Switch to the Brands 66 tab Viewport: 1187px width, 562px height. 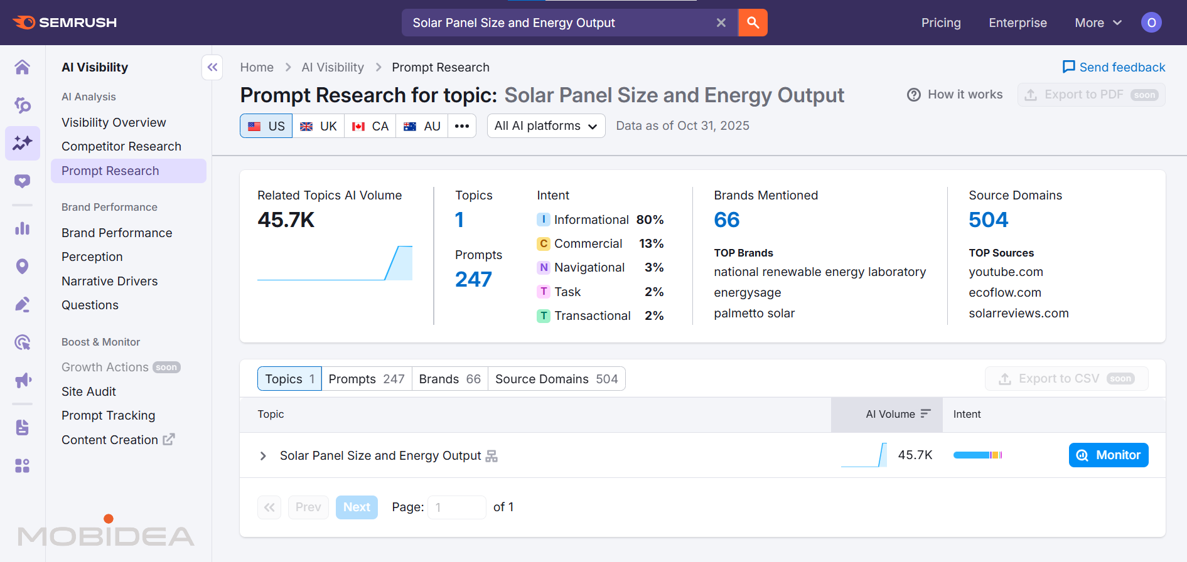pos(450,379)
